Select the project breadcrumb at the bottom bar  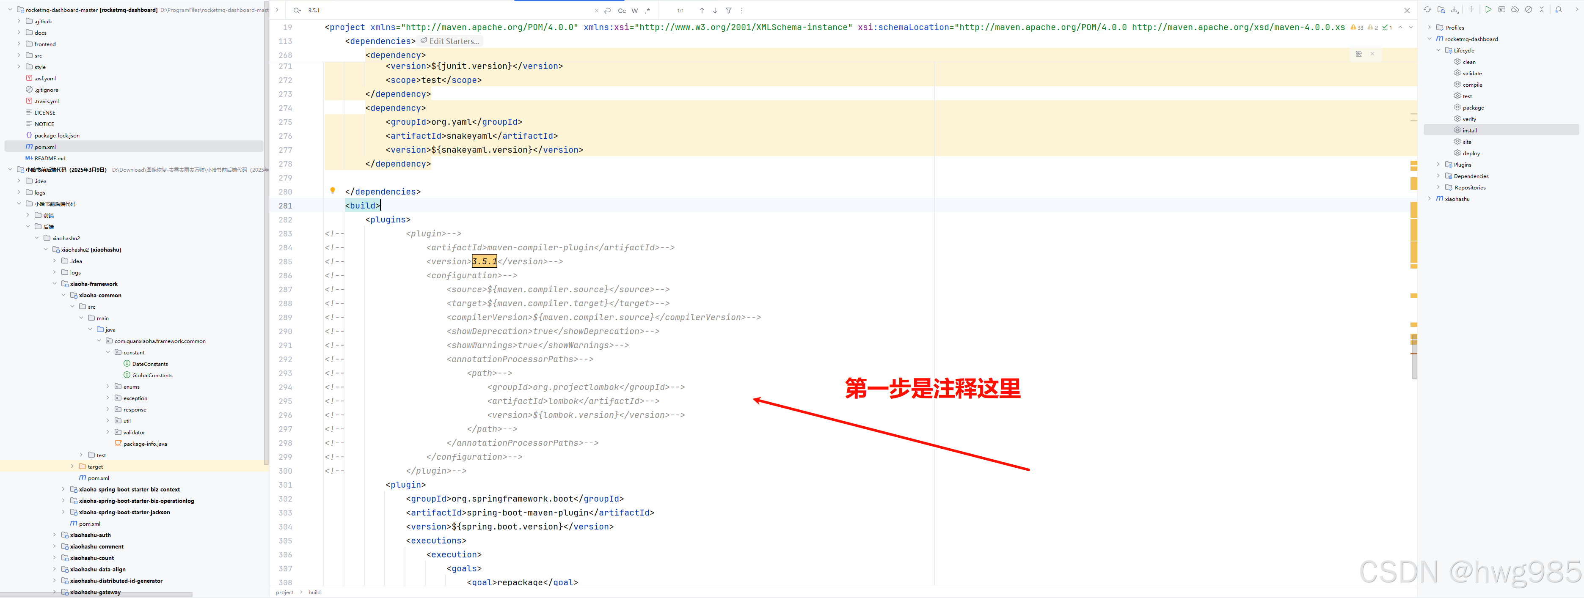coord(285,592)
